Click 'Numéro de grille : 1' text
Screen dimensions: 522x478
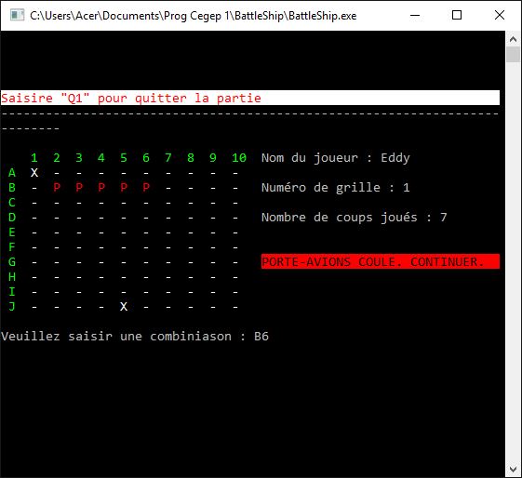[x=336, y=188]
